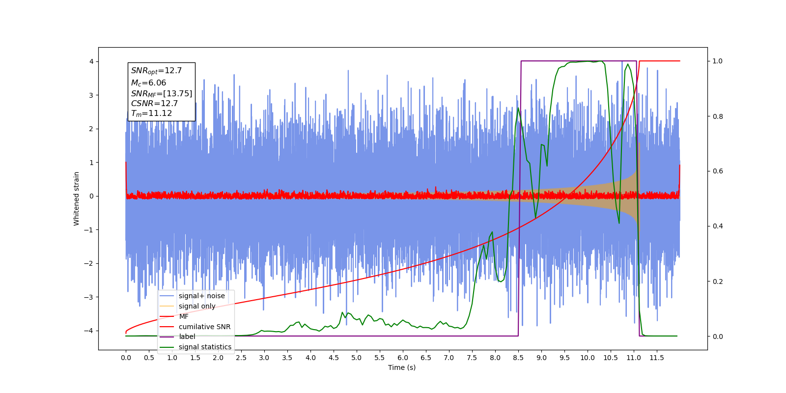Click the orange line sample beside 'signal only'

point(167,306)
